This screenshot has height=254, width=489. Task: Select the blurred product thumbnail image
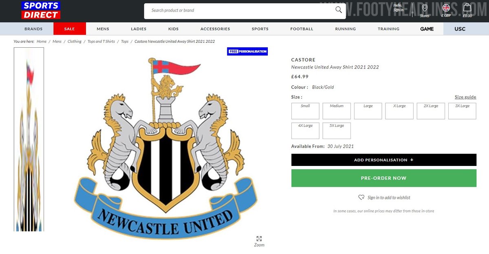[x=29, y=139]
